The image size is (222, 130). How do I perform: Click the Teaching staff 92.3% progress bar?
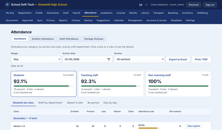(111, 86)
